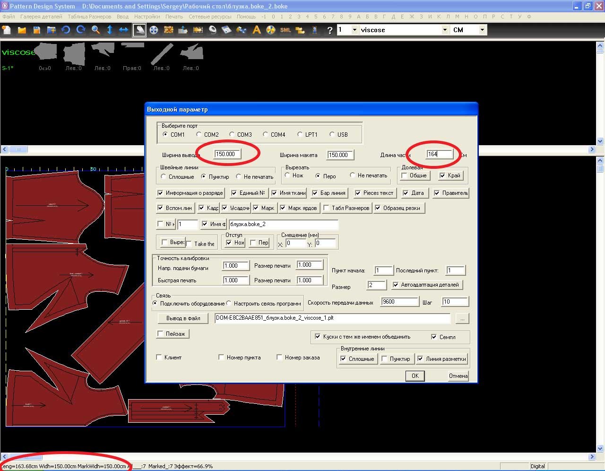Click the vertical double-arrow icon

tap(110, 30)
